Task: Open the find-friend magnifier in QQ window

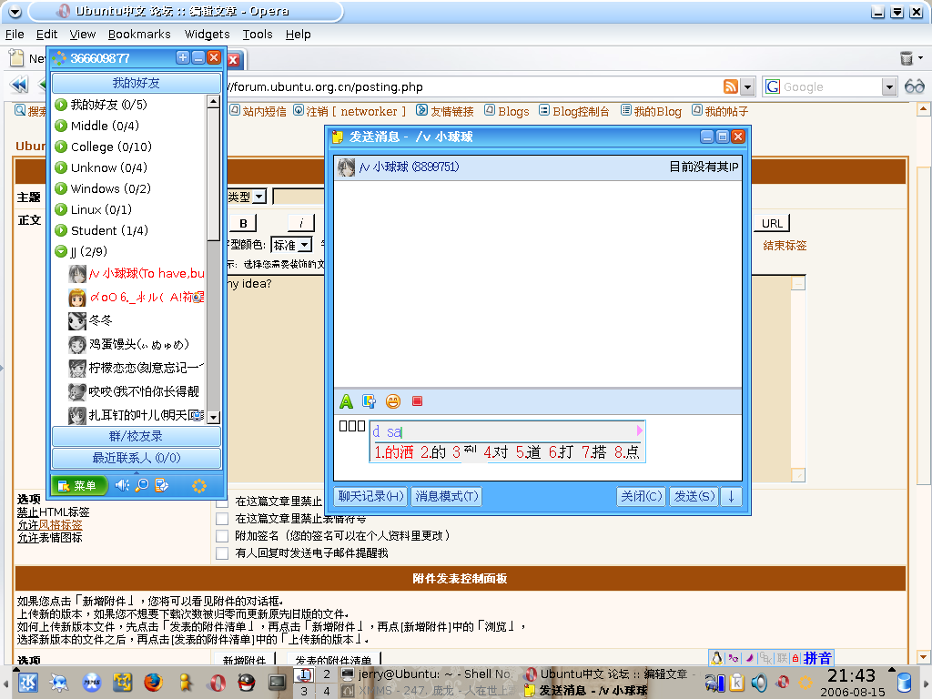Action: pos(142,486)
